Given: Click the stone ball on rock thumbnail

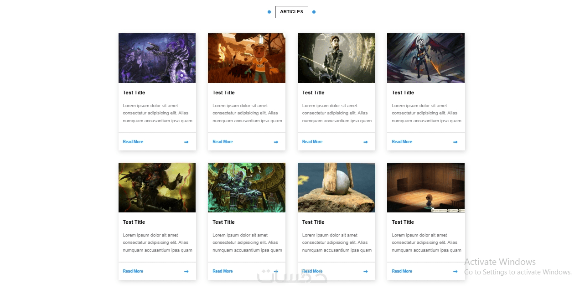Looking at the screenshot, I should coord(337,187).
